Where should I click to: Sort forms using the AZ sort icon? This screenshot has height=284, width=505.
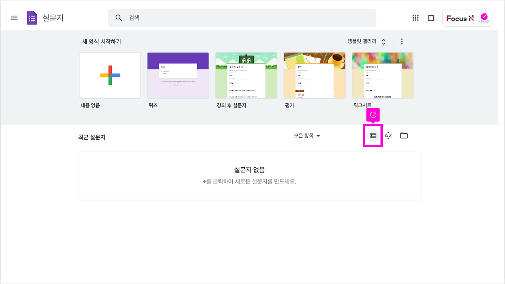click(x=388, y=135)
